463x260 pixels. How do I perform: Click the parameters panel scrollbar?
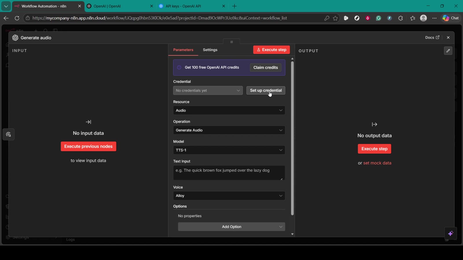coord(292,138)
